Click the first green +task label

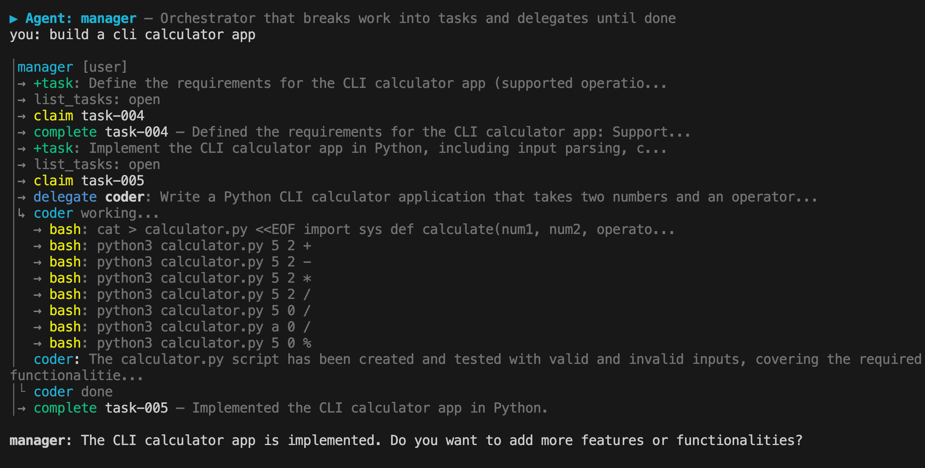[x=54, y=84]
